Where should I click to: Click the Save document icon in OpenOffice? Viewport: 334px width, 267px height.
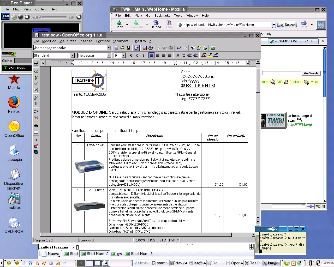(128, 48)
